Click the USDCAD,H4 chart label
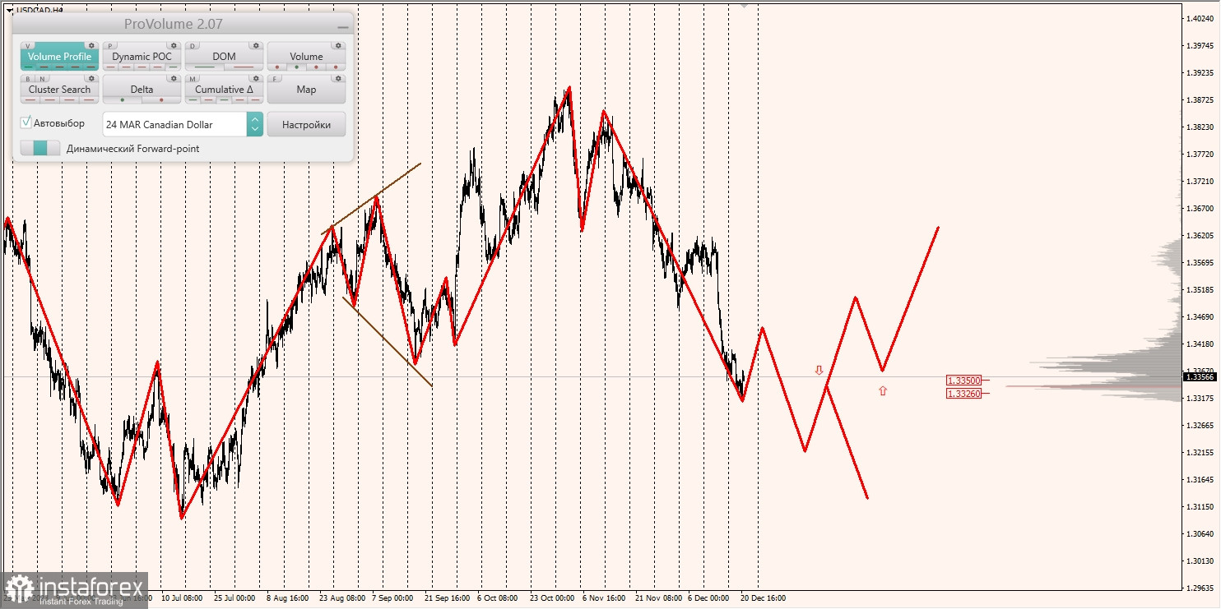The height and width of the screenshot is (609, 1221). click(39, 9)
